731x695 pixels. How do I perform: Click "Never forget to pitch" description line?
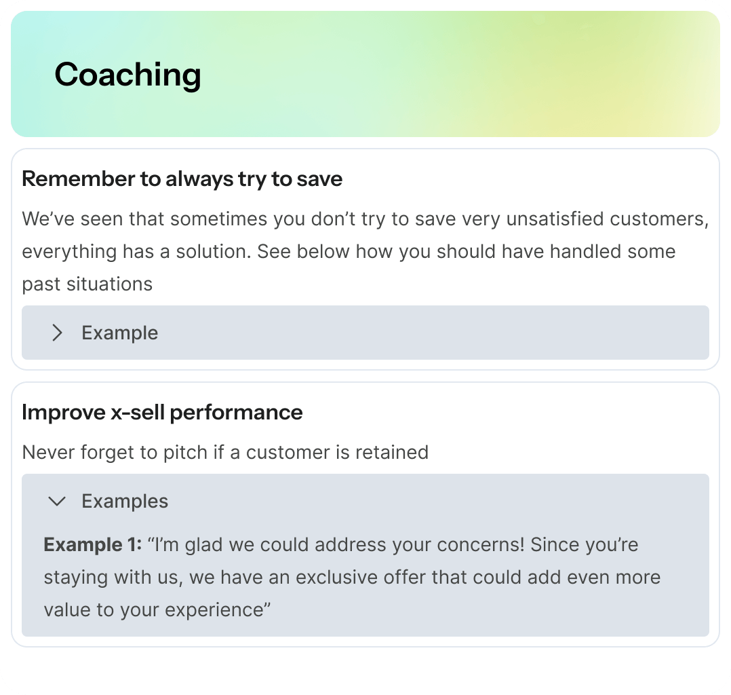coord(225,453)
